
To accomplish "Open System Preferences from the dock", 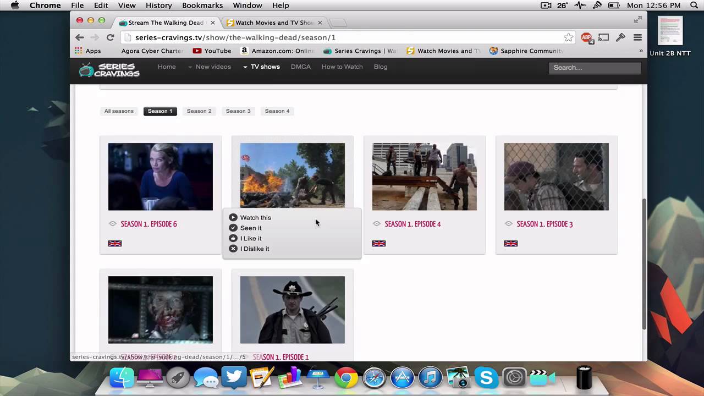I will pyautogui.click(x=515, y=378).
